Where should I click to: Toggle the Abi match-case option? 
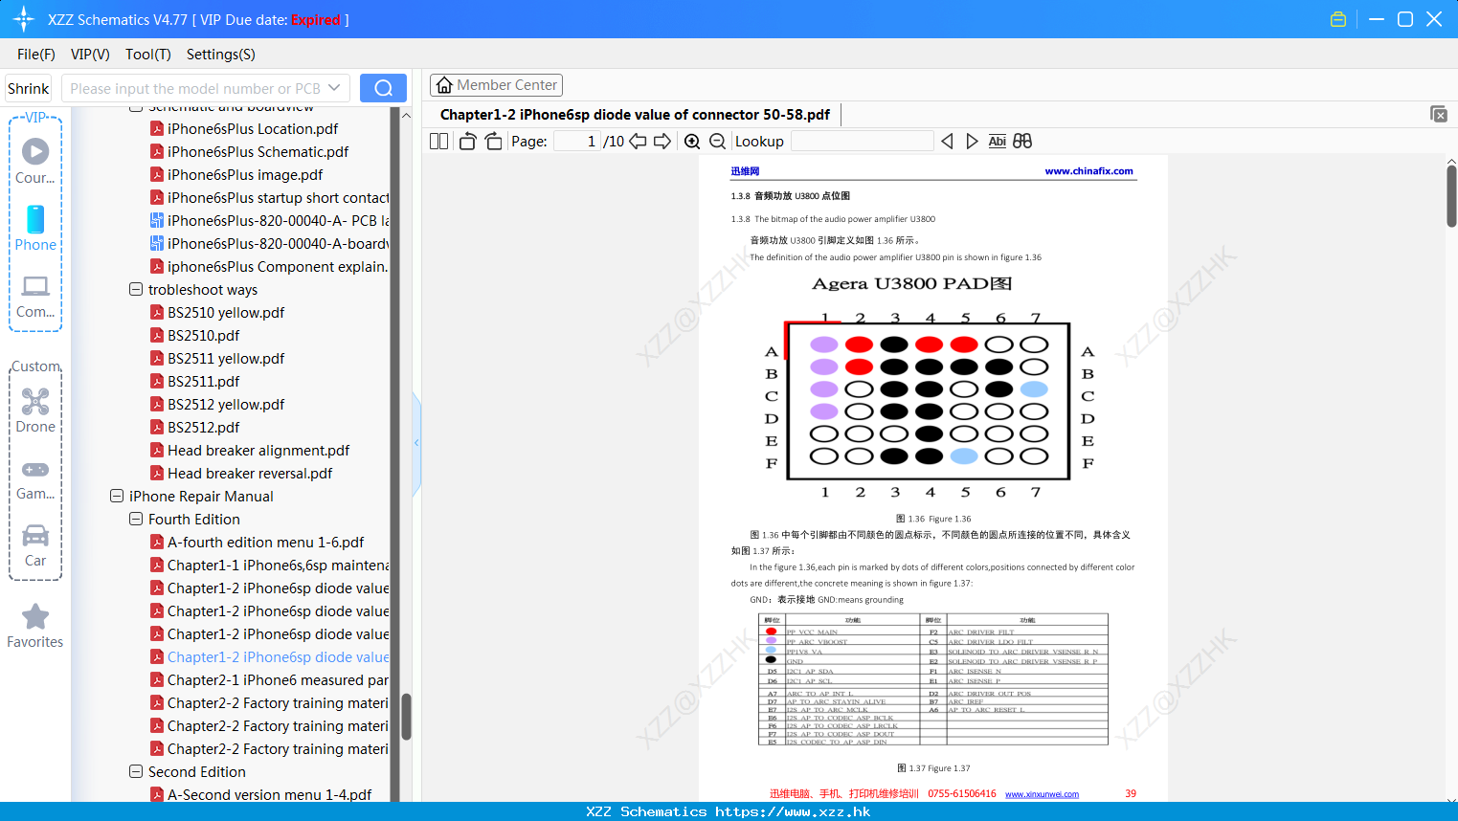(997, 142)
